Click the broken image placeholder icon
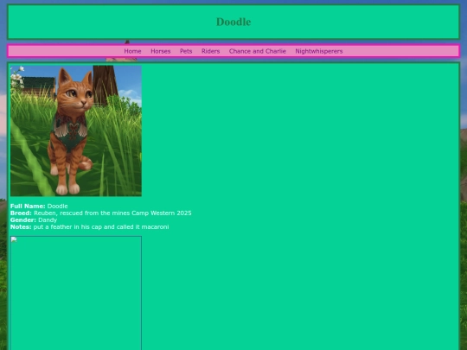467x350 pixels. [14, 239]
